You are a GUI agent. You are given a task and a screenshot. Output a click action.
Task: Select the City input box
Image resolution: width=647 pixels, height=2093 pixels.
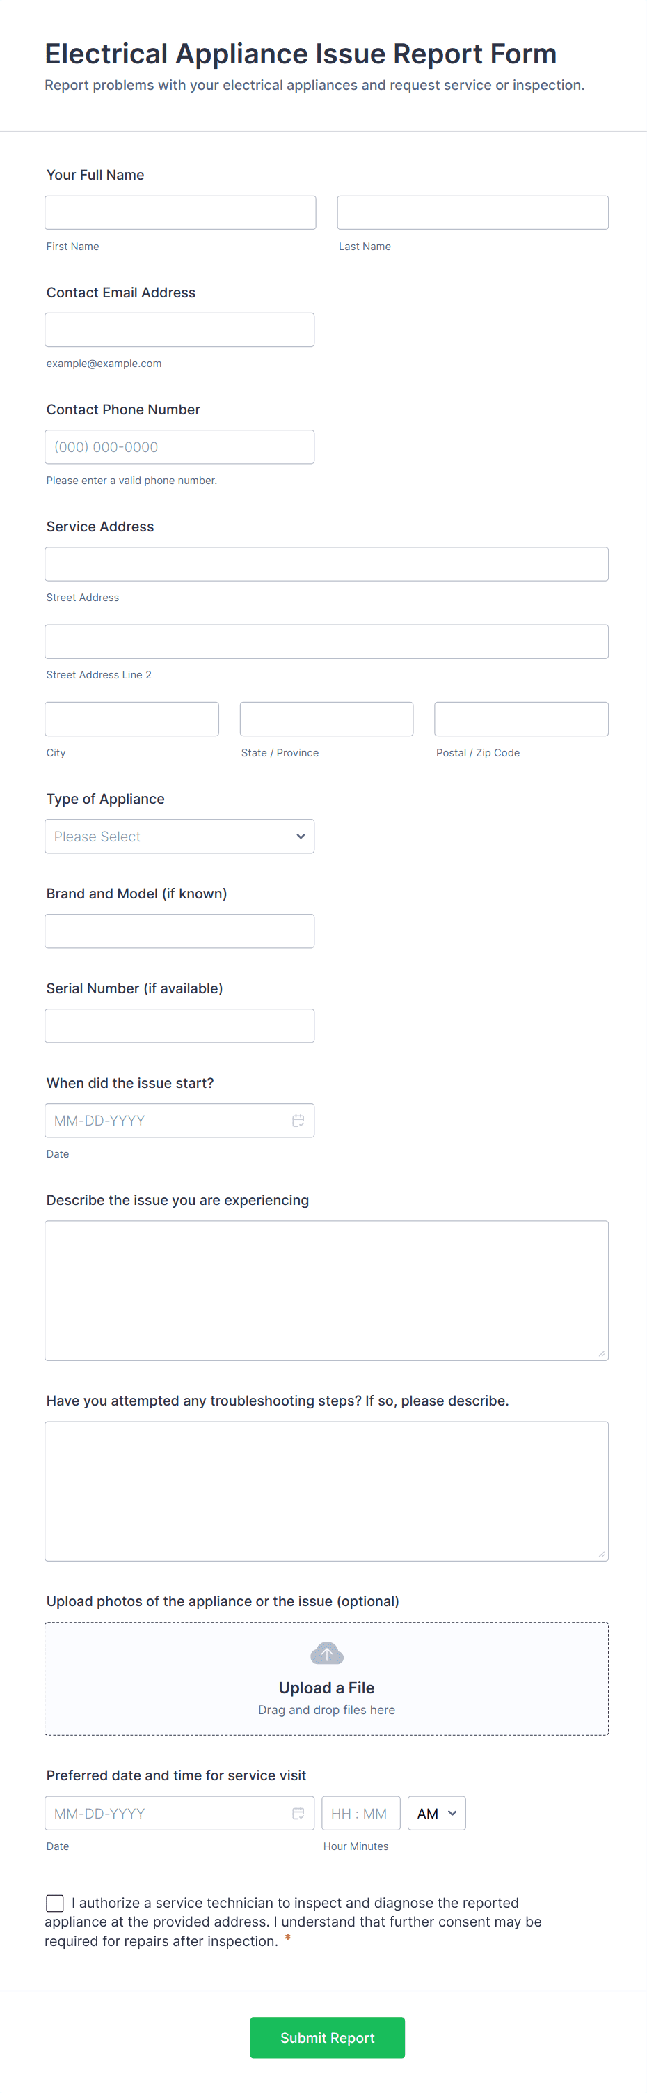(x=131, y=719)
